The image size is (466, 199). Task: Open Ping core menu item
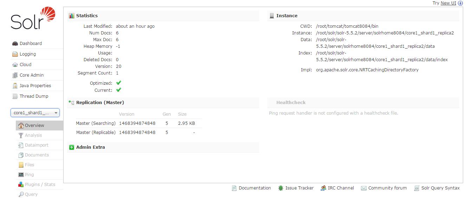[39, 175]
